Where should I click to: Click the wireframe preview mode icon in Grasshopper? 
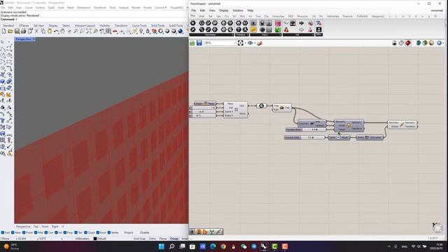click(x=401, y=43)
